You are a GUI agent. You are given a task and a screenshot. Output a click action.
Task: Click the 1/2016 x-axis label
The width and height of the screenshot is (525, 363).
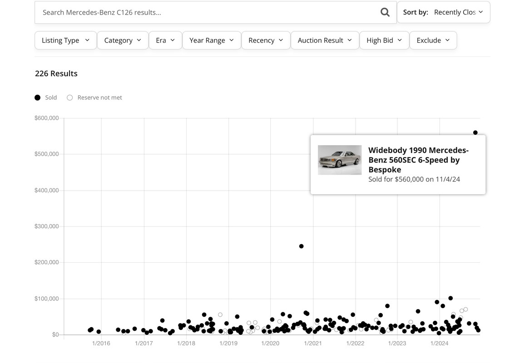101,343
